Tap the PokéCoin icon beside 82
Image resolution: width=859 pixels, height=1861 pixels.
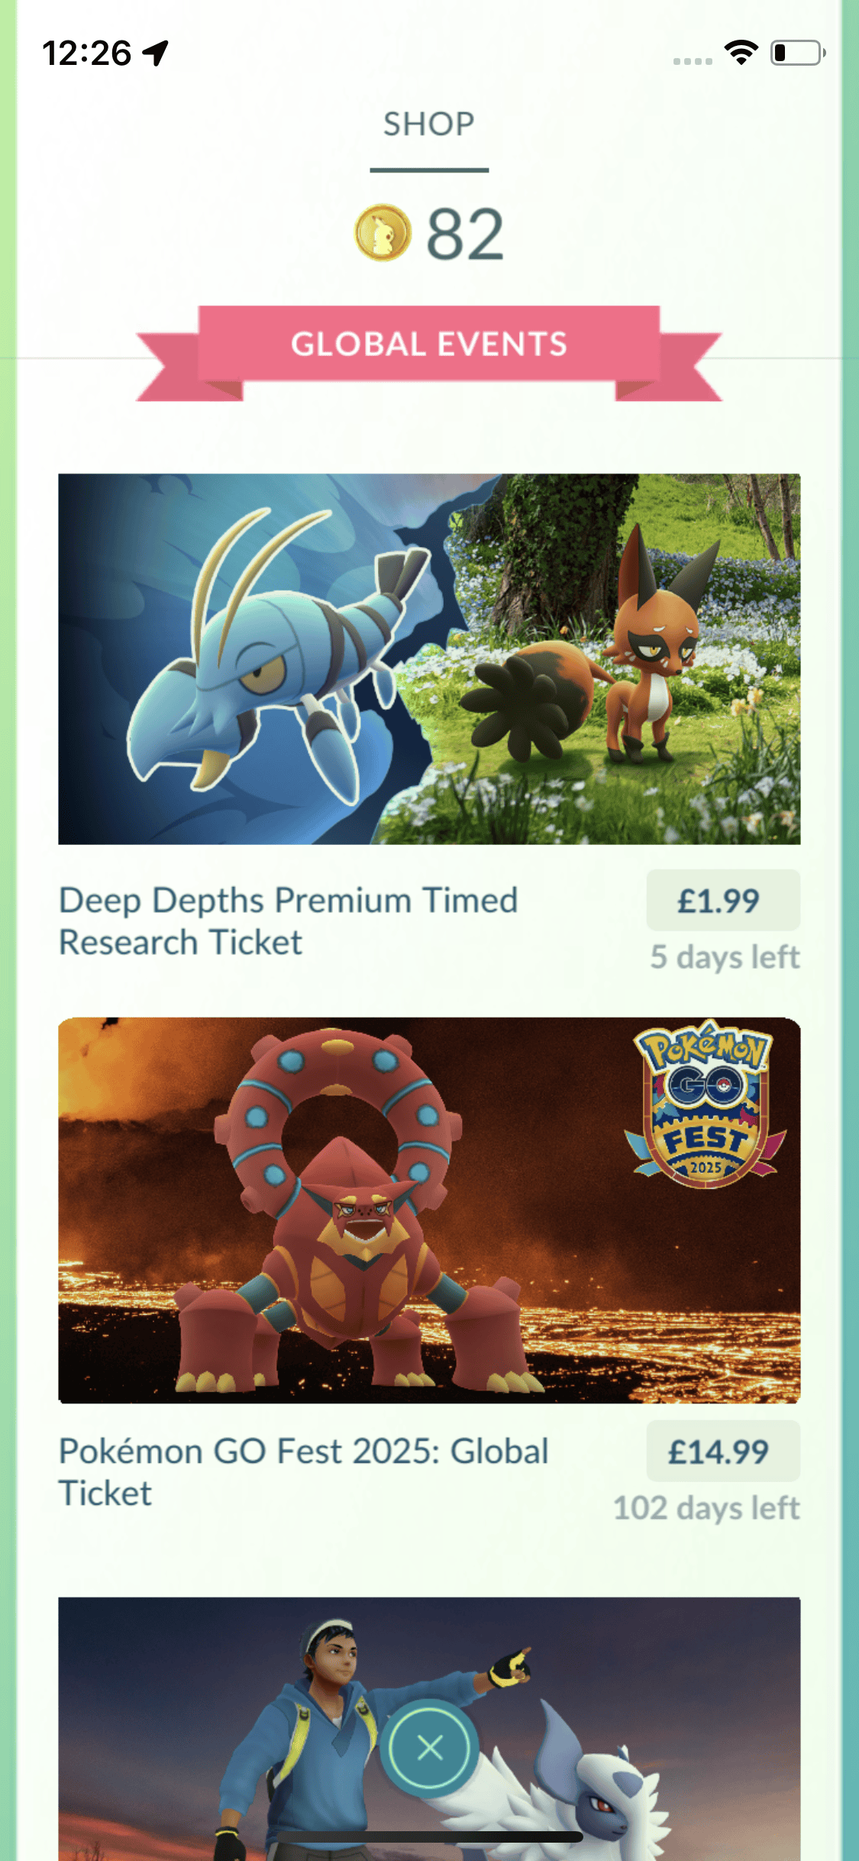[x=383, y=233]
